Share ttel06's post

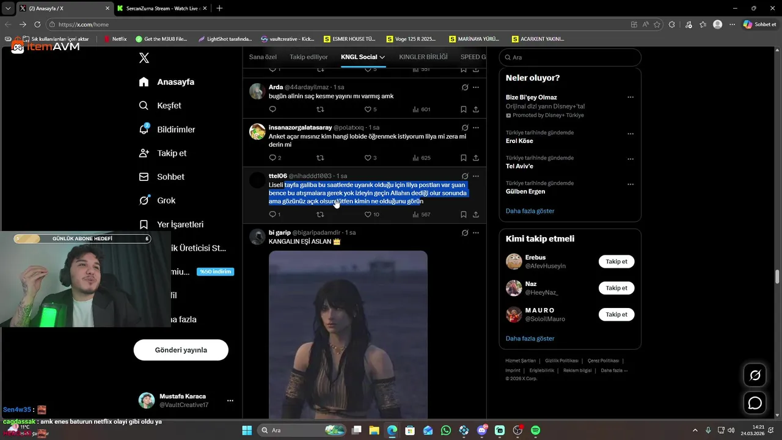[476, 215]
